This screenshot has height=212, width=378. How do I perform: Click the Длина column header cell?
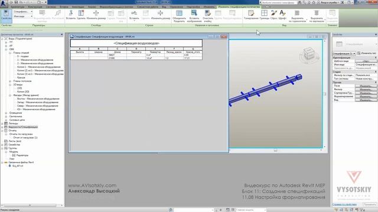pyautogui.click(x=118, y=52)
